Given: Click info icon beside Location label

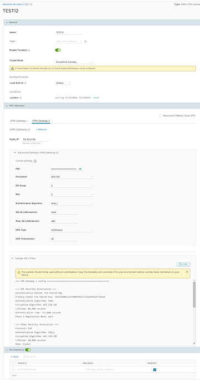Looking at the screenshot, I should (x=21, y=98).
